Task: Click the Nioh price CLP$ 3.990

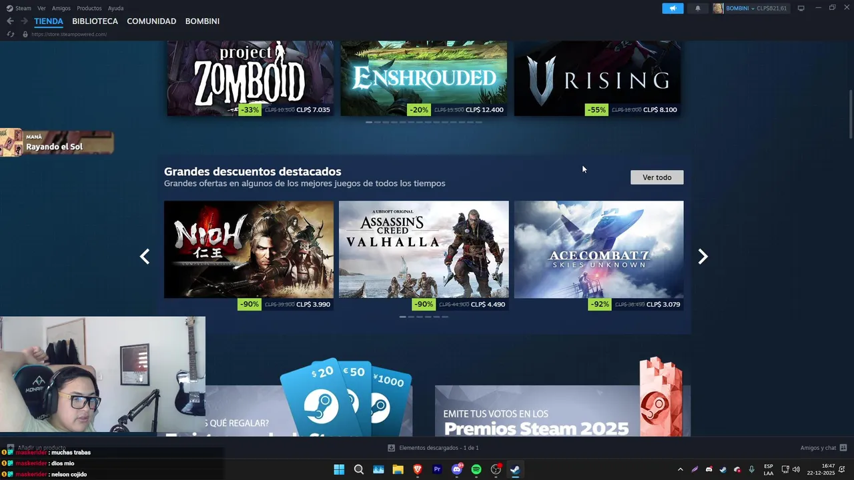Action: [313, 305]
